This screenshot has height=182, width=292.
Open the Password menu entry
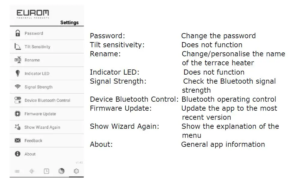click(34, 33)
